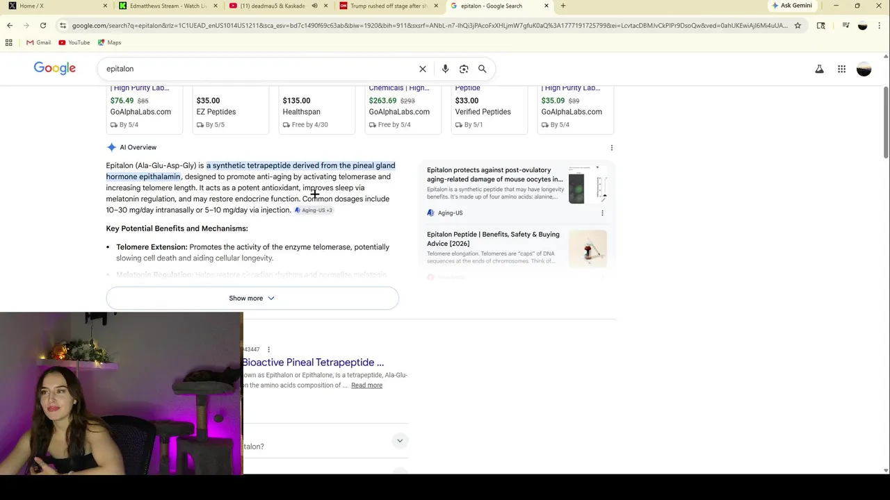The image size is (890, 500).
Task: Open the $33.00 Verified Peptides product
Action: click(x=489, y=109)
